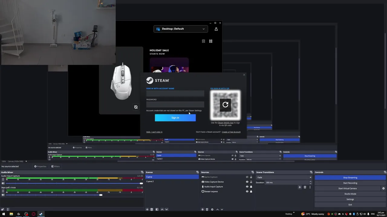Open Audio Input Capture mixer options dots

coord(3,179)
